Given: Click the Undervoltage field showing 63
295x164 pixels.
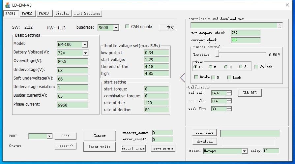Looking at the screenshot, I should (x=72, y=70).
